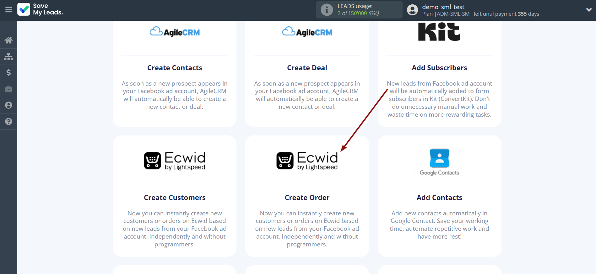This screenshot has width=596, height=274.
Task: Open the help question mark icon
Action: coord(8,122)
